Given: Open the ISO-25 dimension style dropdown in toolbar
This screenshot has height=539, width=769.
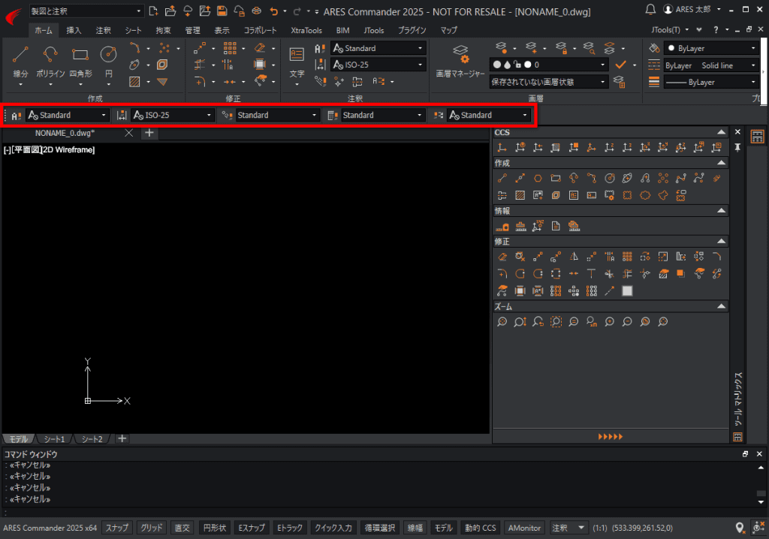Looking at the screenshot, I should pyautogui.click(x=172, y=115).
